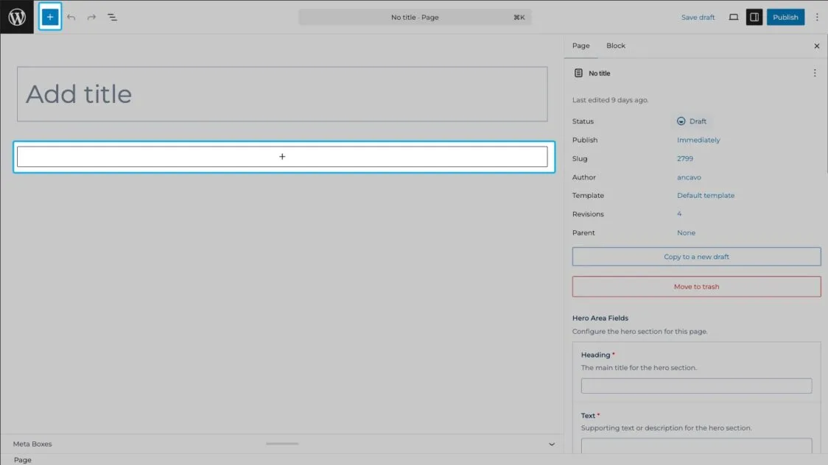Click the Hero Area Fields heading
Viewport: 828px width, 465px height.
[600, 318]
